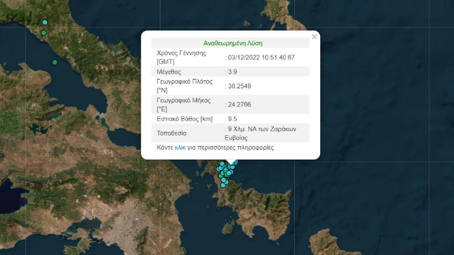Select the latitude value 38.2549
The height and width of the screenshot is (255, 454).
click(x=239, y=86)
